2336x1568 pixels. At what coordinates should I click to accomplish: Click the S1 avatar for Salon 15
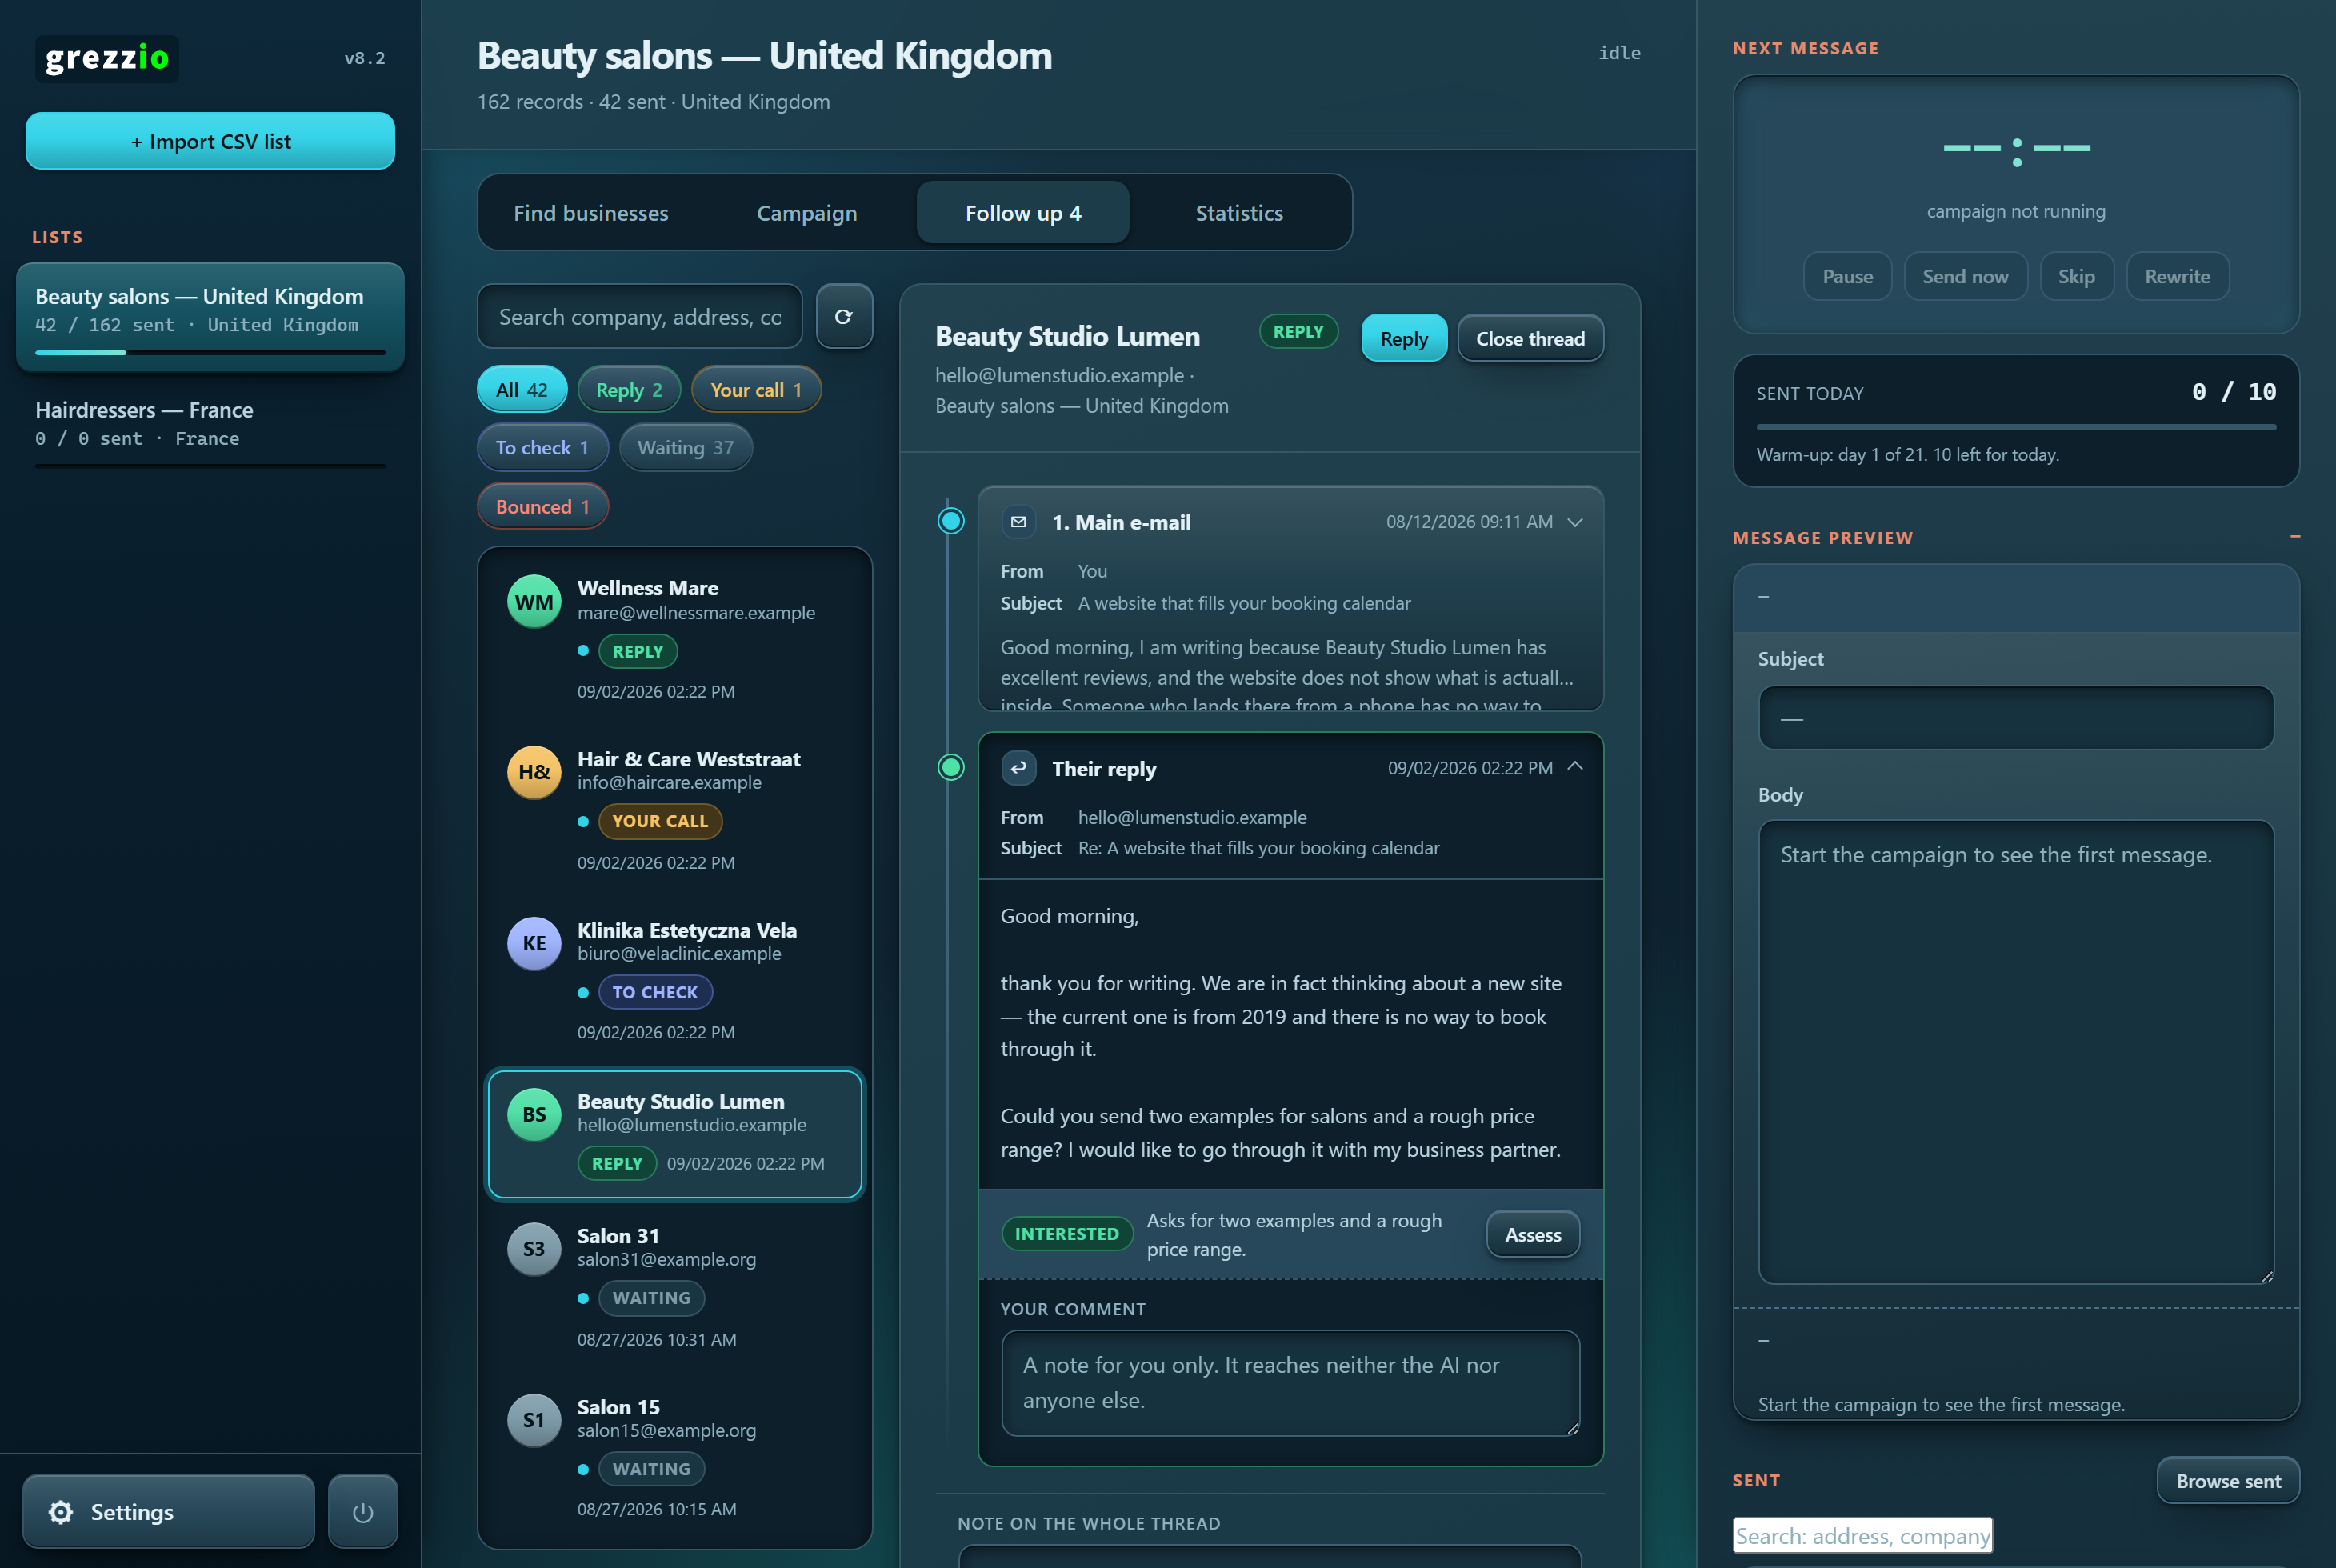coord(534,1420)
